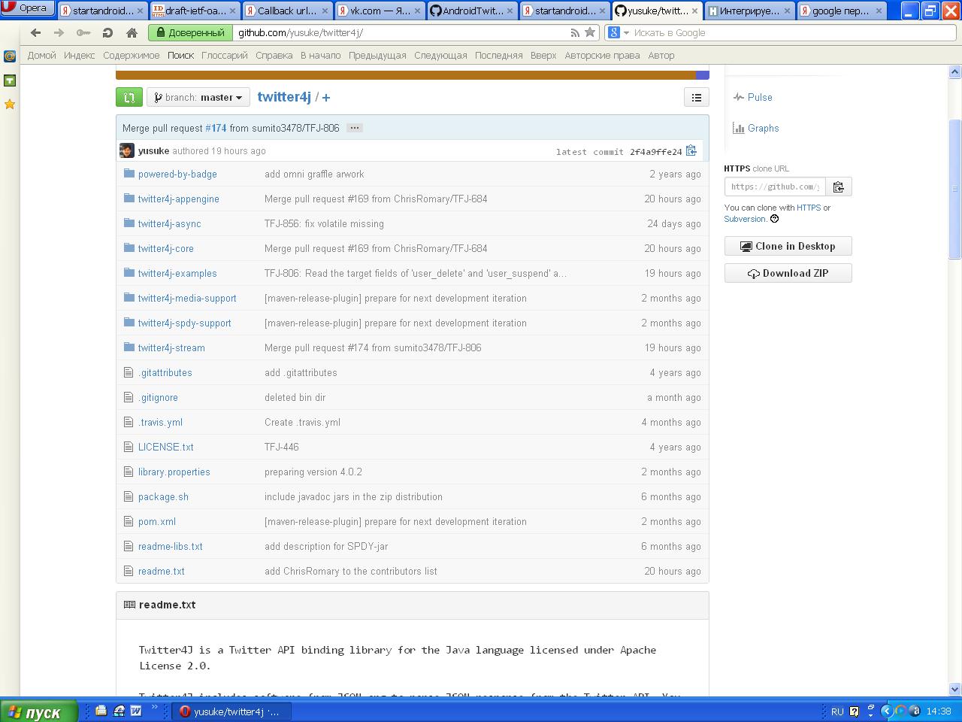Click the Download ZIP button
The width and height of the screenshot is (962, 722).
point(788,273)
